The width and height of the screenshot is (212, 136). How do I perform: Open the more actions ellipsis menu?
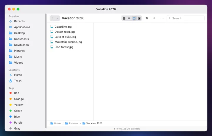click(x=162, y=18)
